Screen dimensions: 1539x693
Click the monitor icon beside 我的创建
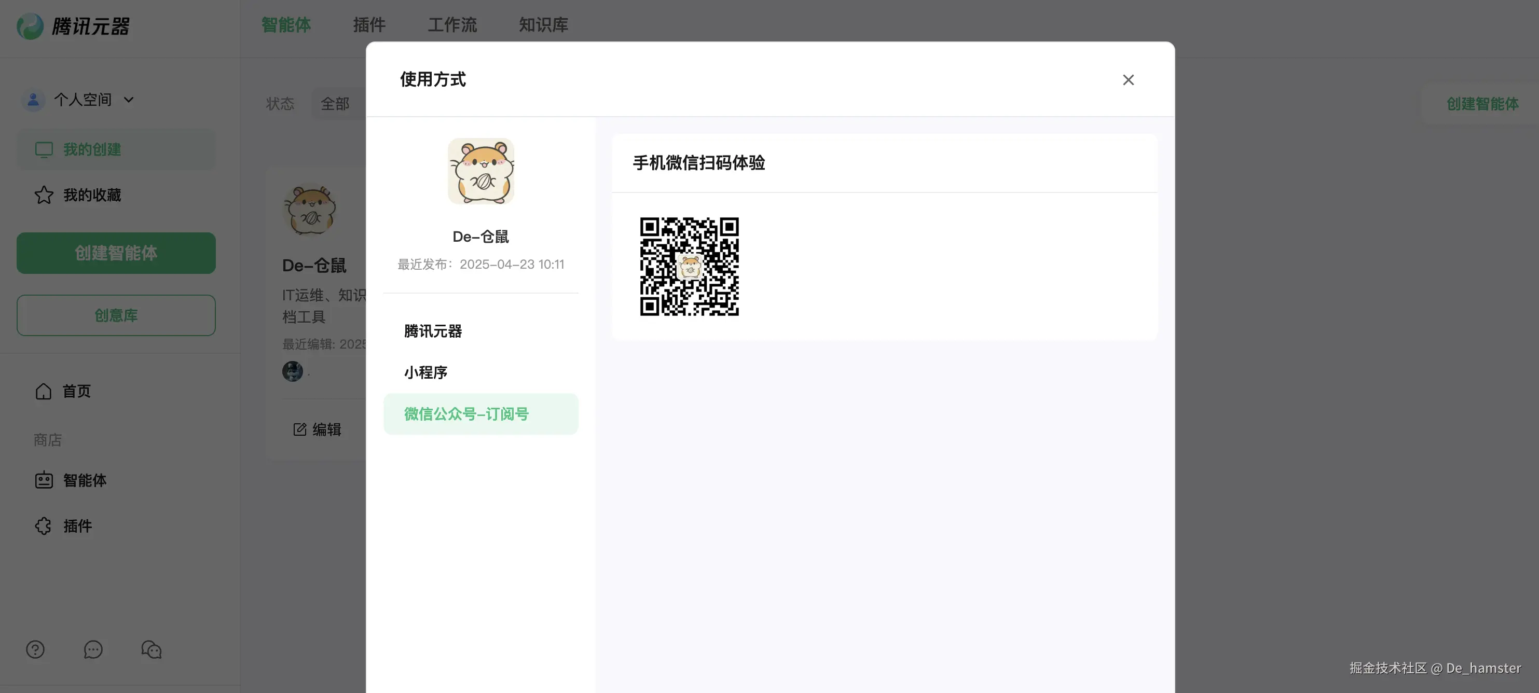44,149
